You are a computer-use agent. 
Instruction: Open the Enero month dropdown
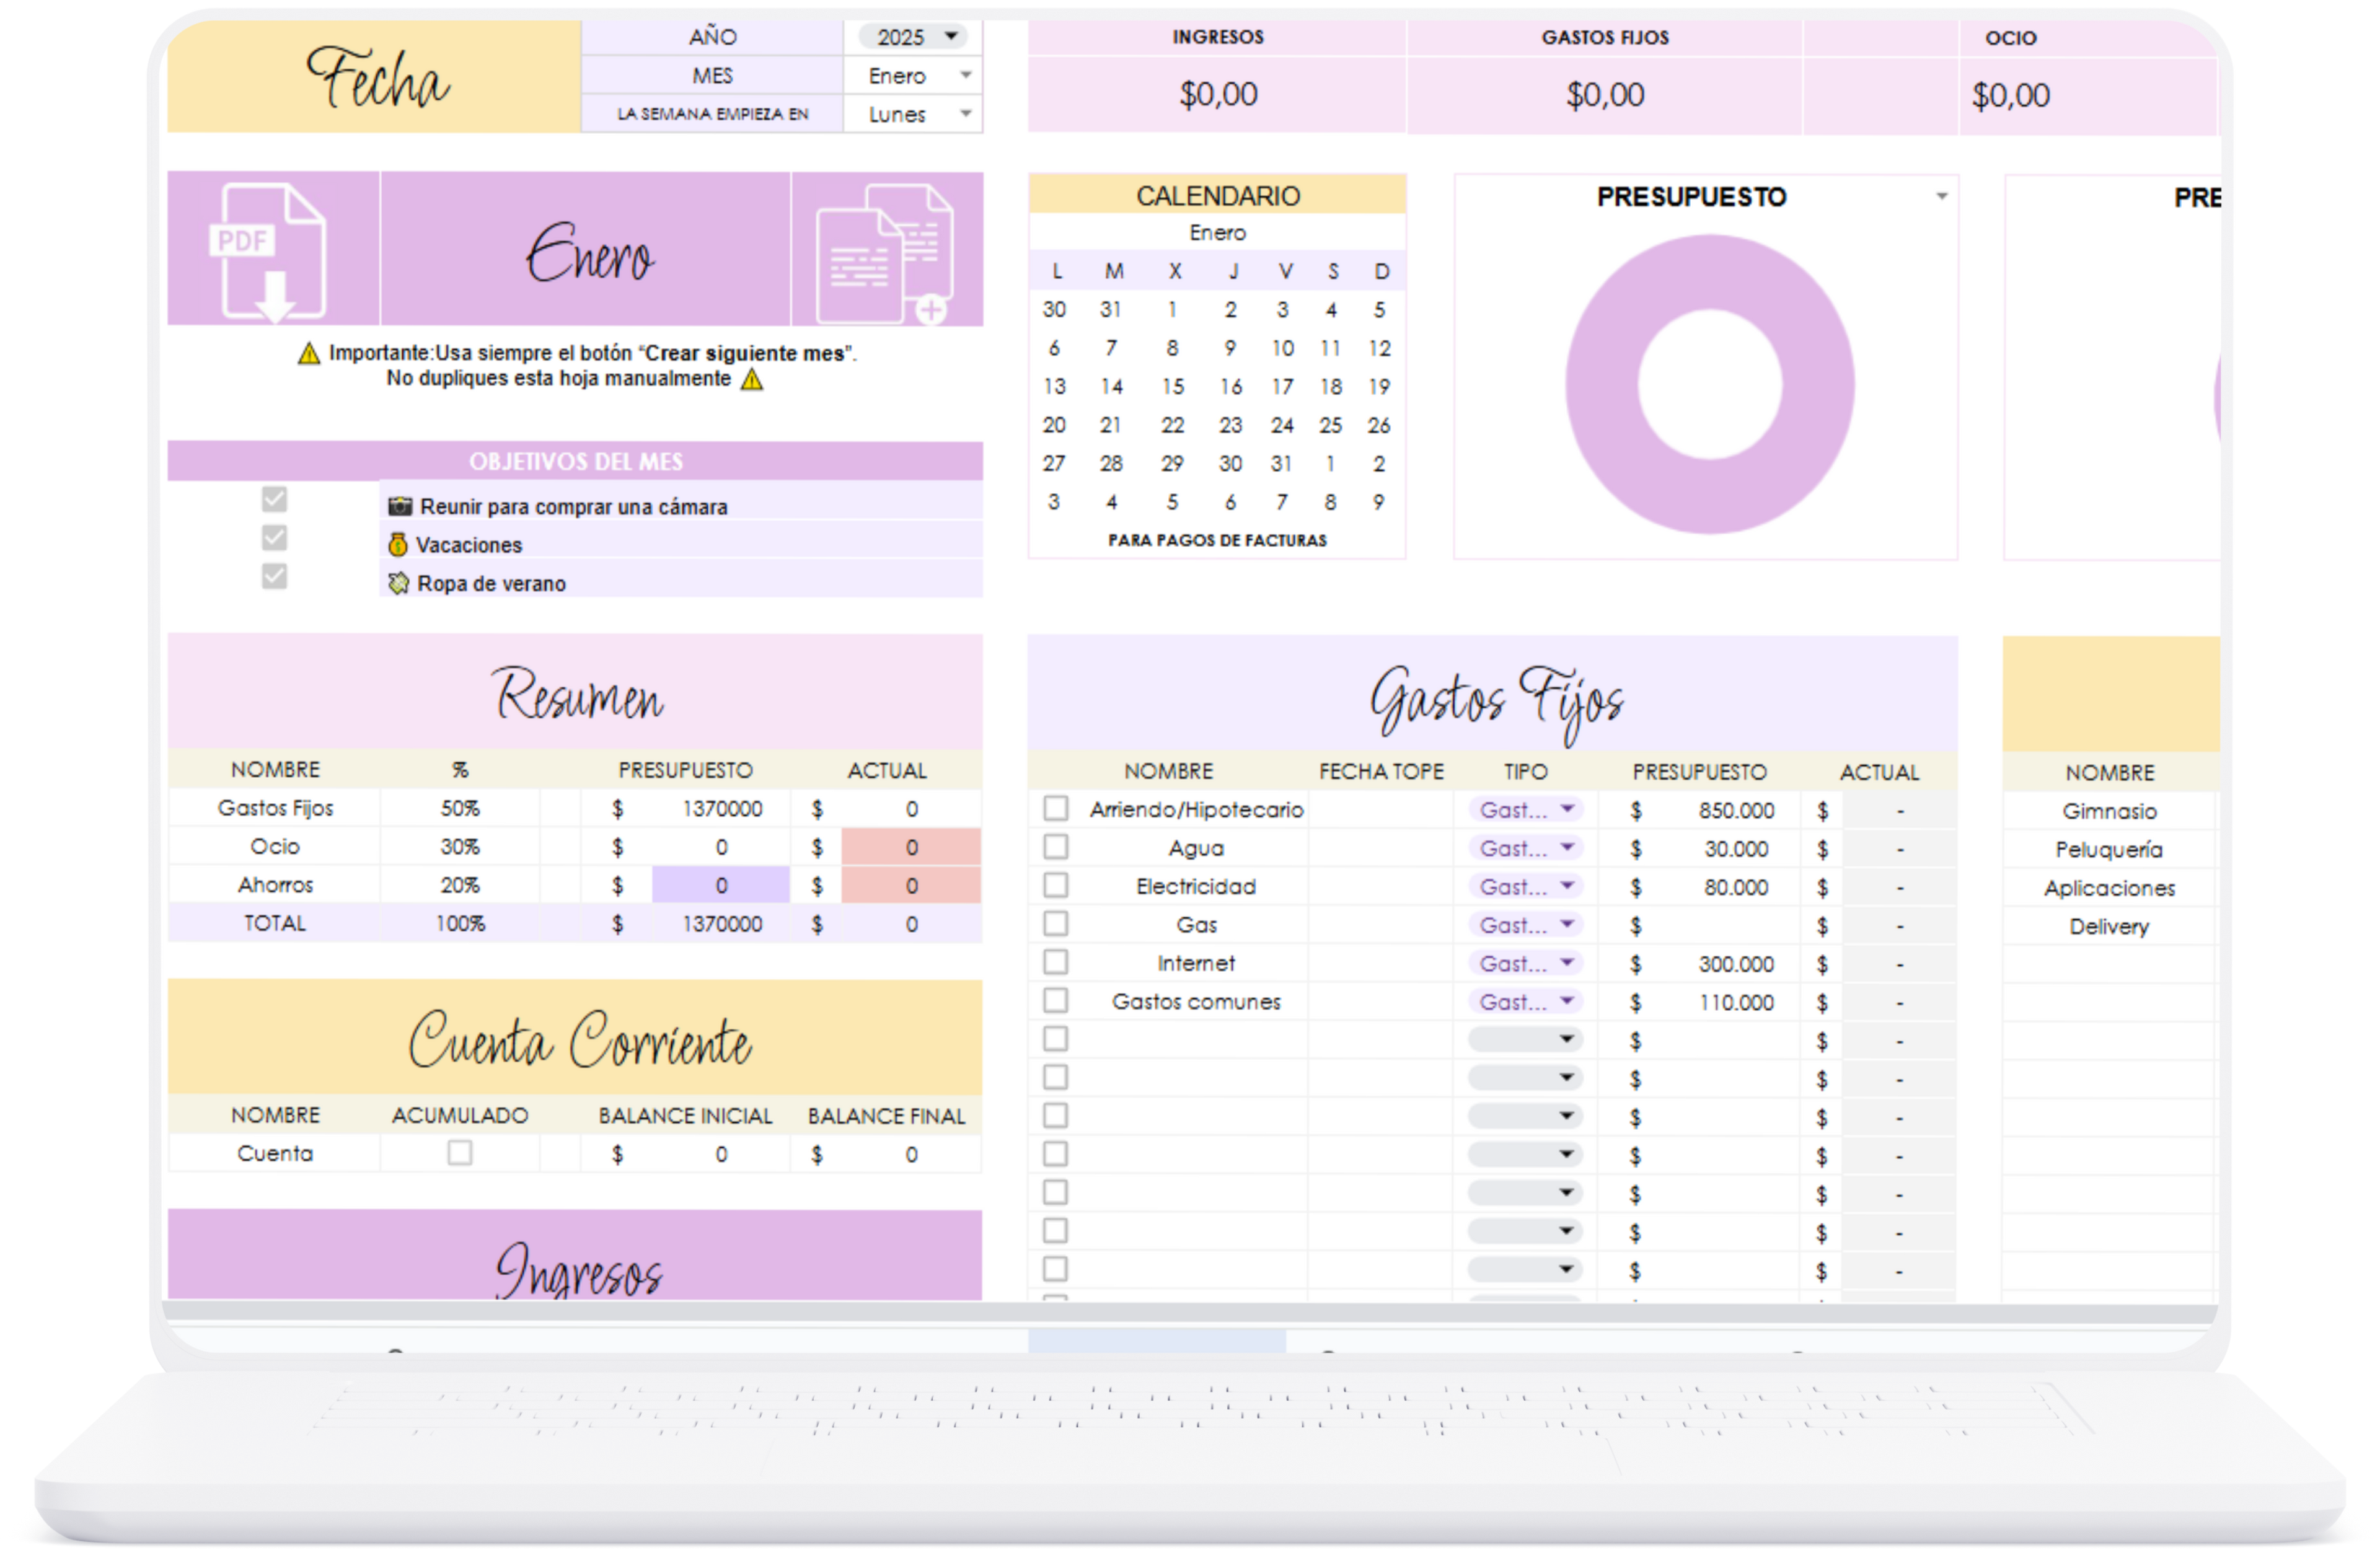[x=965, y=75]
